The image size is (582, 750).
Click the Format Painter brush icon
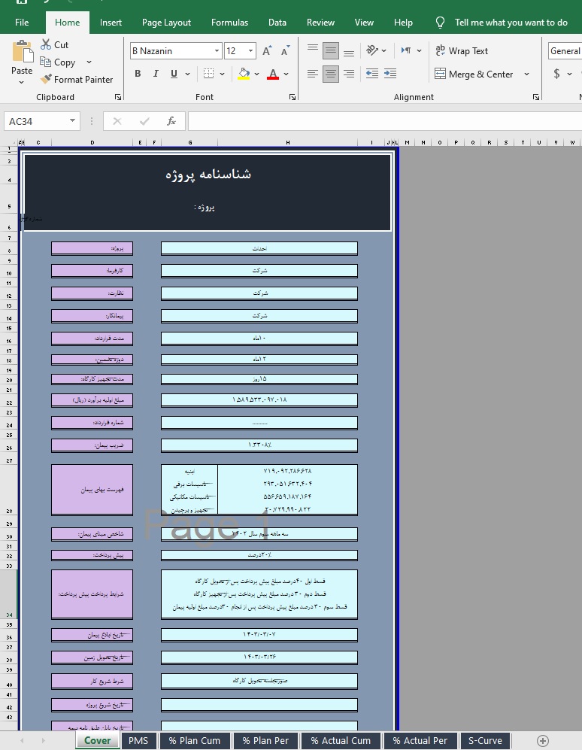[47, 80]
